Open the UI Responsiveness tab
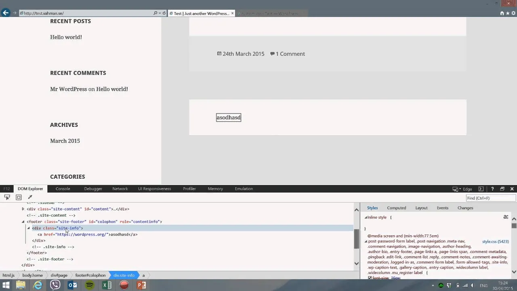Image resolution: width=517 pixels, height=291 pixels. pos(154,189)
